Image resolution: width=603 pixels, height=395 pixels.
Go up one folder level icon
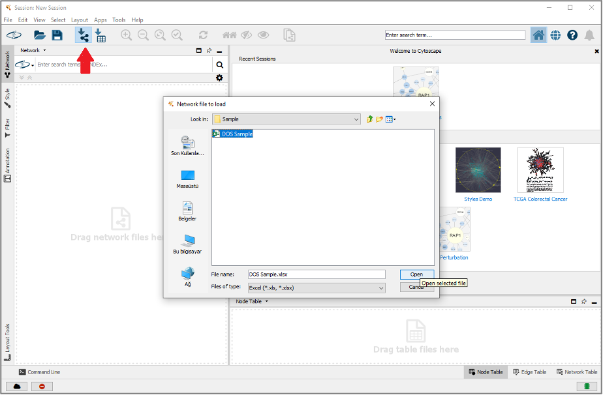(369, 119)
